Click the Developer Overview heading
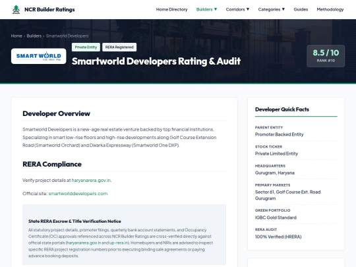Viewport: 356px width, 267px height. pos(56,113)
